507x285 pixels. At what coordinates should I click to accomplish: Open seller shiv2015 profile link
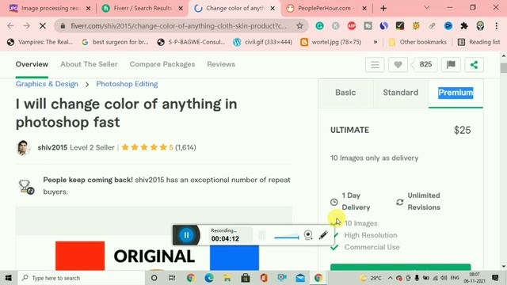(52, 148)
